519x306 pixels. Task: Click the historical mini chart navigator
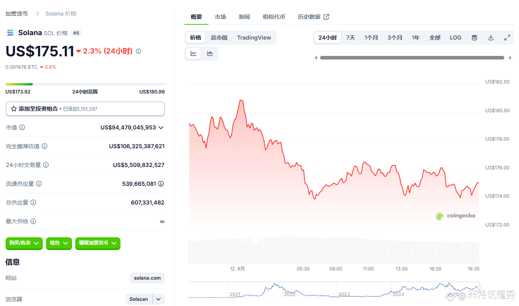click(x=334, y=290)
